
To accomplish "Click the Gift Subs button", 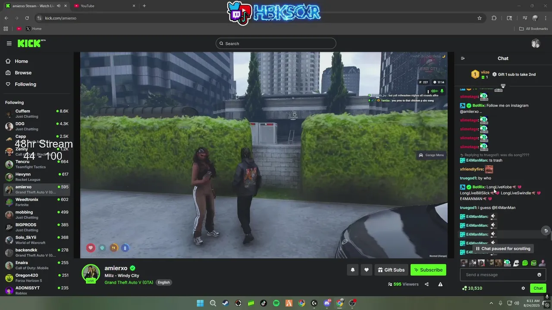I will click(x=391, y=270).
